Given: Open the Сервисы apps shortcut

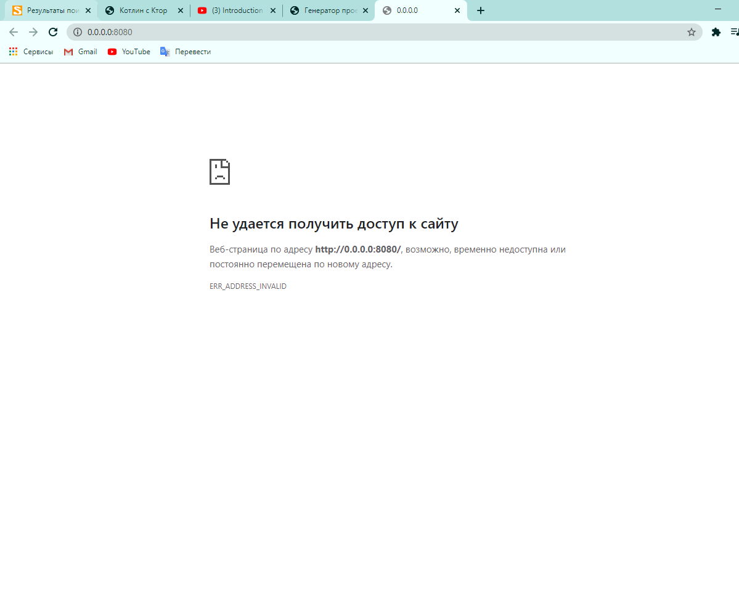Looking at the screenshot, I should tap(31, 52).
